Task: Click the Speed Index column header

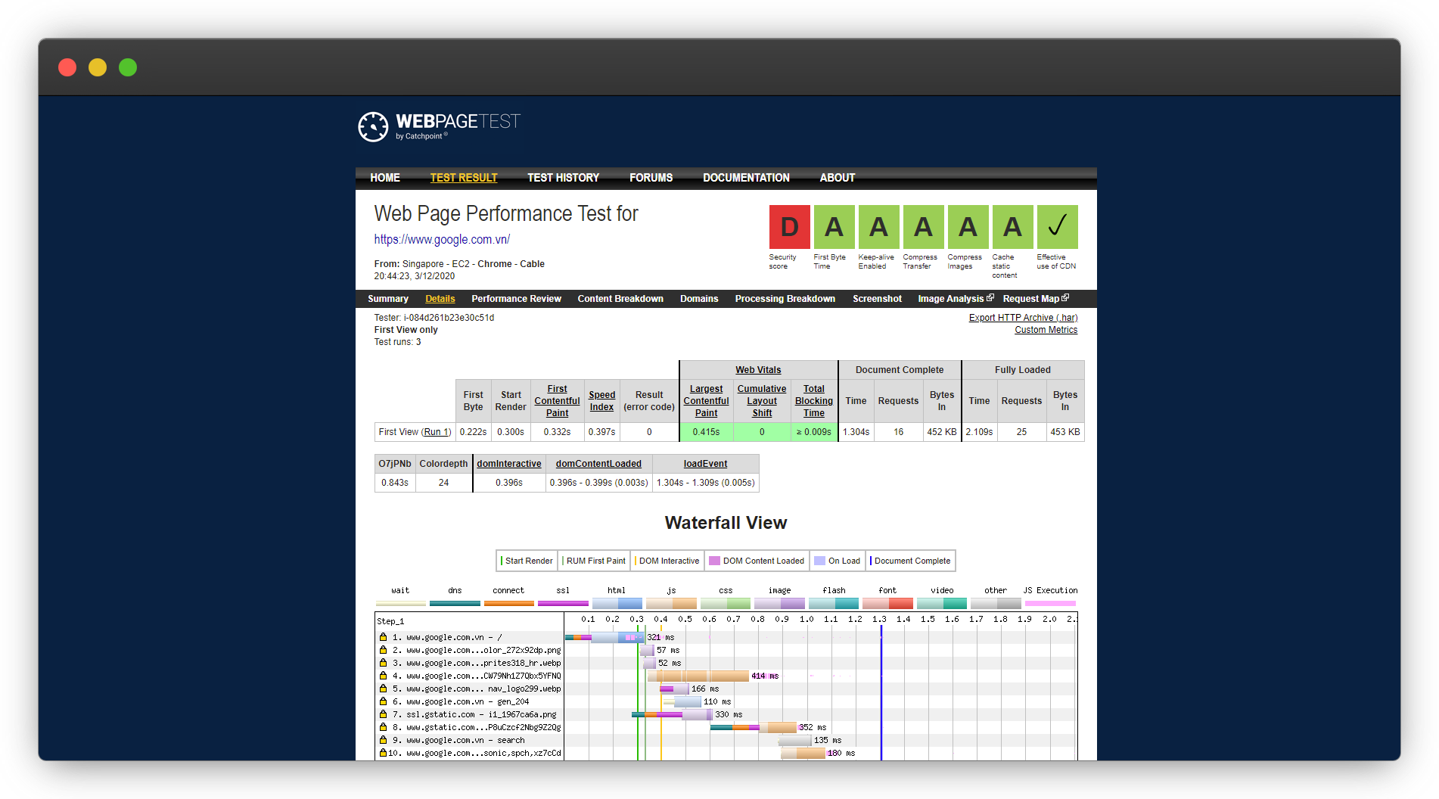Action: tap(601, 401)
